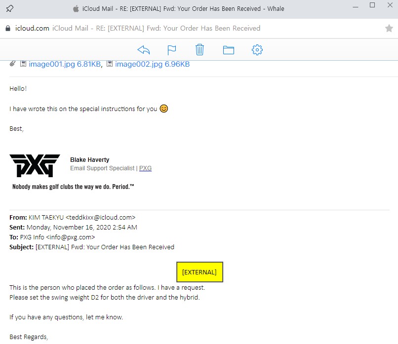Image resolution: width=398 pixels, height=344 pixels.
Task: Bookmark page with star icon
Action: coord(389,29)
